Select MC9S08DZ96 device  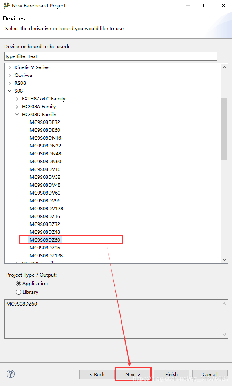pyautogui.click(x=45, y=248)
